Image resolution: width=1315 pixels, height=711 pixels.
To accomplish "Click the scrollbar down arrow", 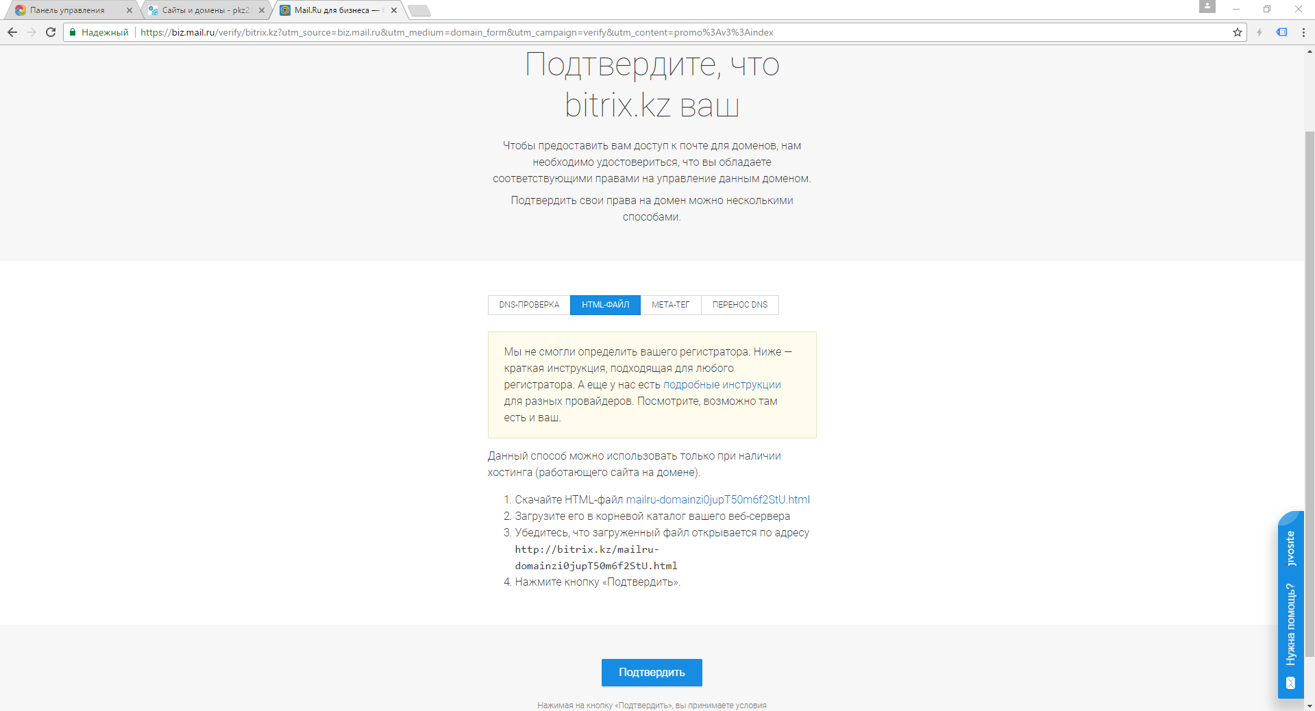I will coord(1310,706).
